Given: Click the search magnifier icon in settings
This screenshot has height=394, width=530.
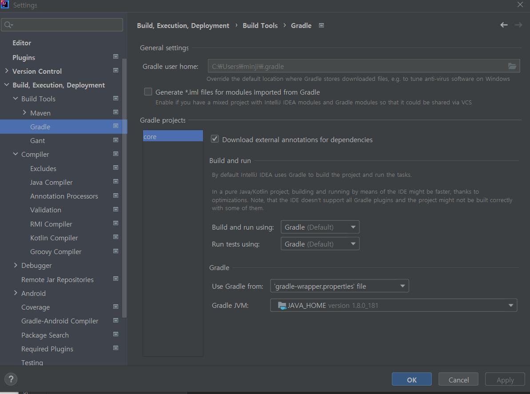Looking at the screenshot, I should pyautogui.click(x=8, y=25).
